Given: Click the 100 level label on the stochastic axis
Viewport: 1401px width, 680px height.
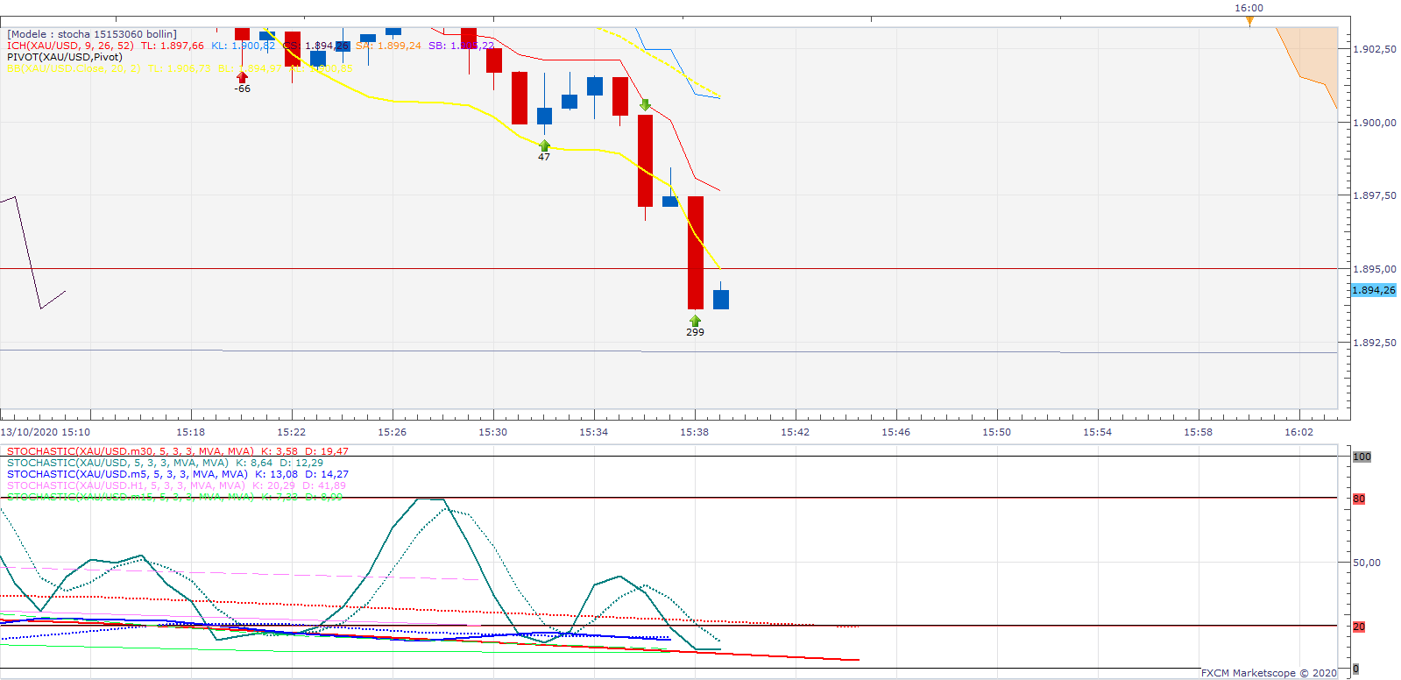Looking at the screenshot, I should (x=1362, y=457).
